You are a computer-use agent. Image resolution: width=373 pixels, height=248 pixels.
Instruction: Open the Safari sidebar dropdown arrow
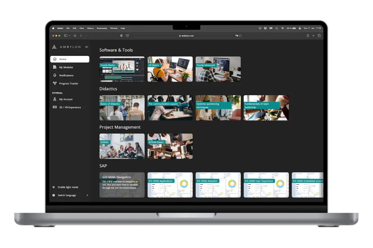(70, 35)
